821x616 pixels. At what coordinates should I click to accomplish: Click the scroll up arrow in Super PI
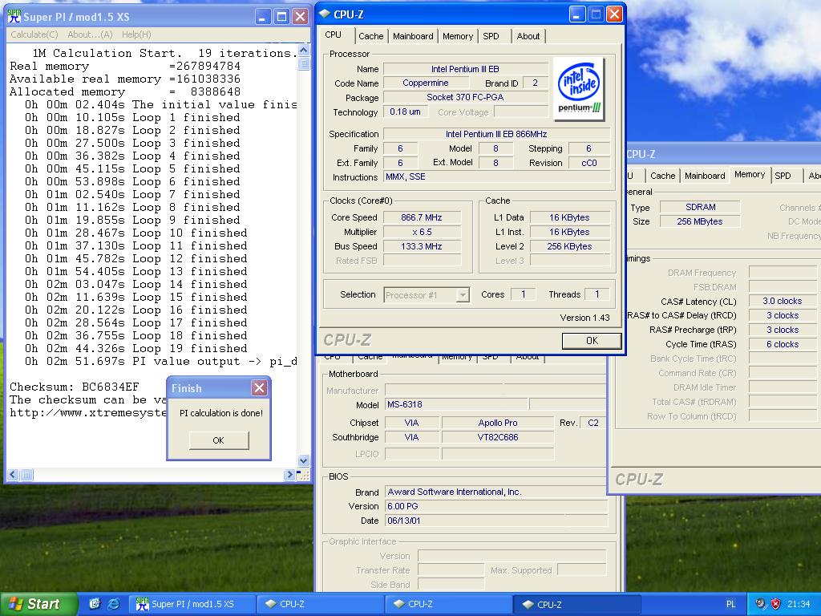(304, 51)
